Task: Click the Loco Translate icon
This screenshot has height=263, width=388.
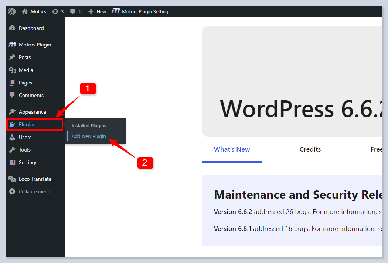Action: click(x=12, y=179)
